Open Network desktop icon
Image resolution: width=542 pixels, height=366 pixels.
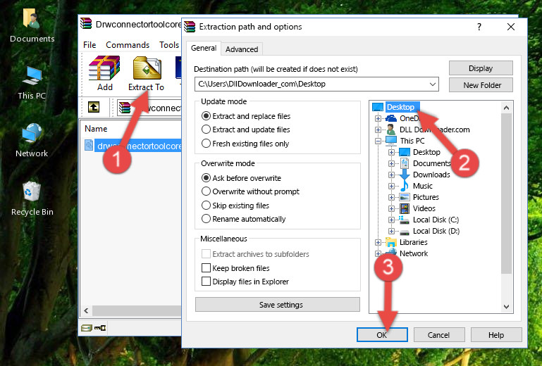(x=32, y=141)
